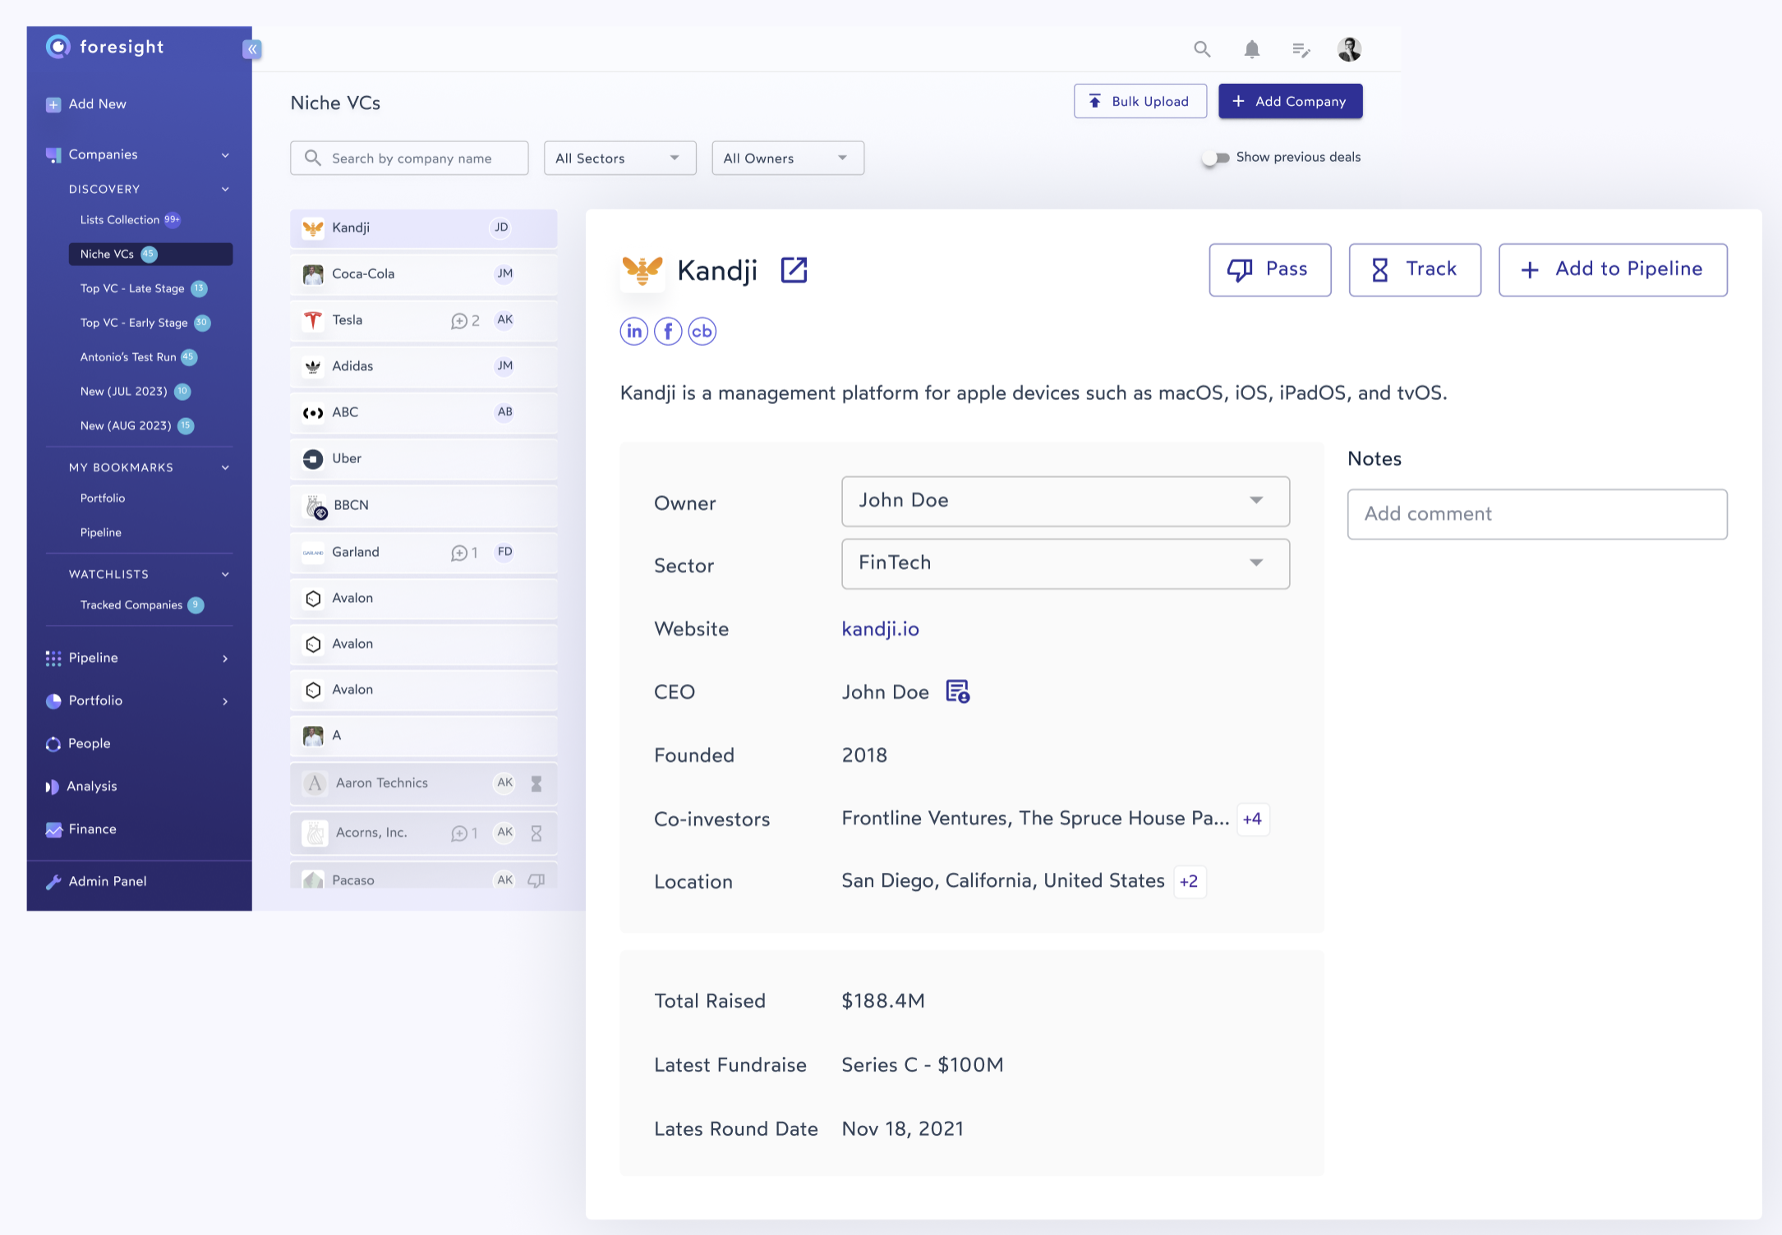
Task: Click the Add to Pipeline button
Action: pyautogui.click(x=1612, y=269)
